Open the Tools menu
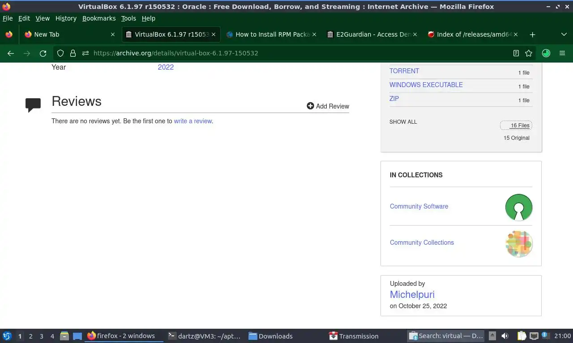The width and height of the screenshot is (573, 343). pyautogui.click(x=128, y=18)
